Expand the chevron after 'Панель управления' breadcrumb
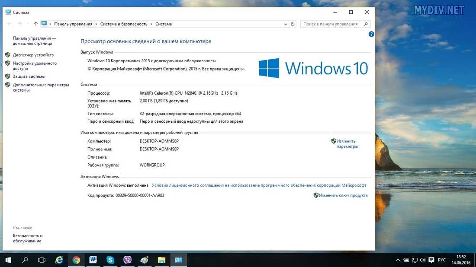Screen dimensions: 476x267 (96, 24)
